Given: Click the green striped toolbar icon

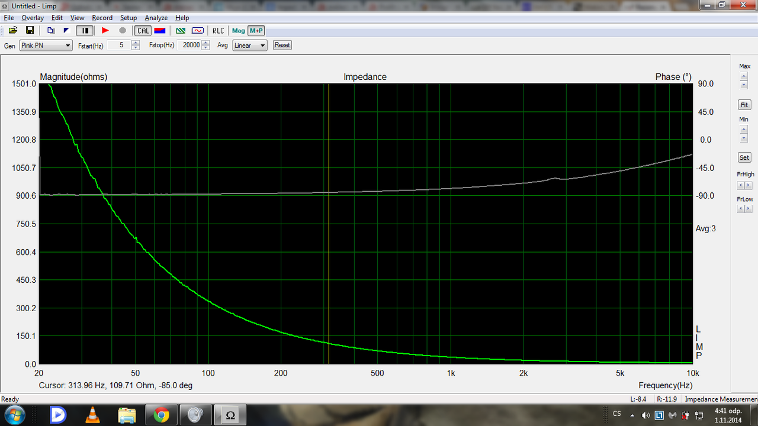Looking at the screenshot, I should [x=181, y=30].
